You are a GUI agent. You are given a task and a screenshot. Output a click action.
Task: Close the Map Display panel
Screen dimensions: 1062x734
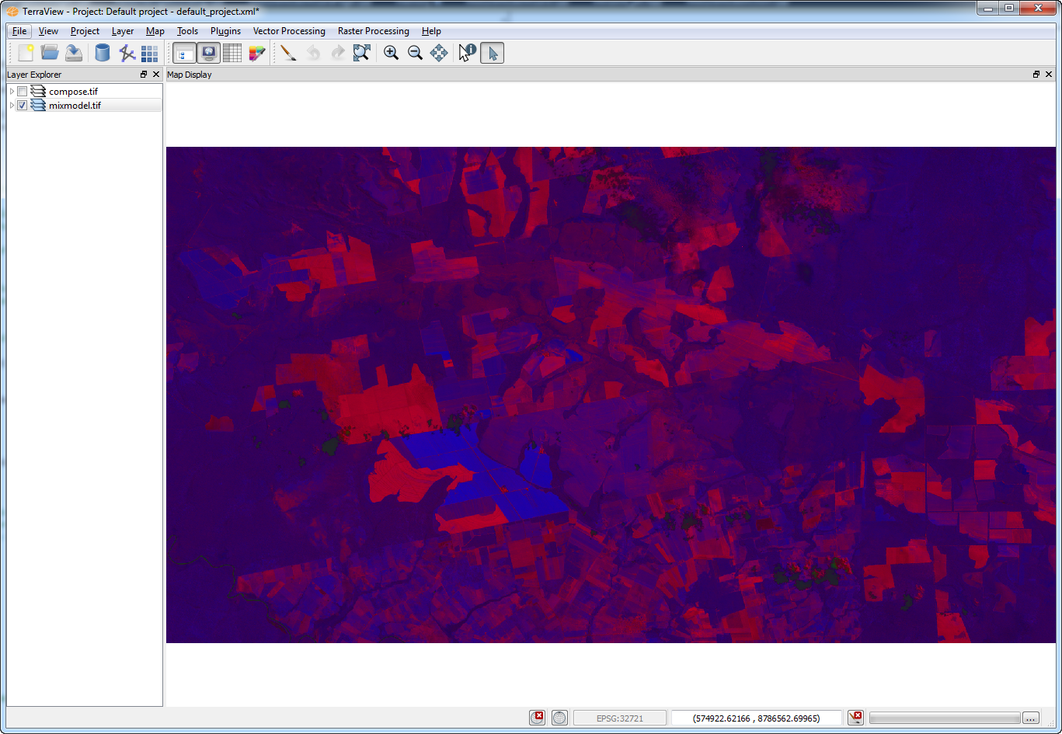click(1049, 75)
